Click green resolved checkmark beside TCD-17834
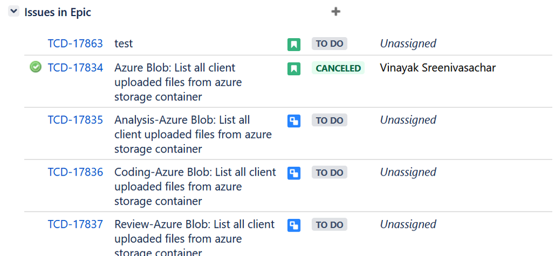Viewport: 555px width, 256px height. (36, 68)
